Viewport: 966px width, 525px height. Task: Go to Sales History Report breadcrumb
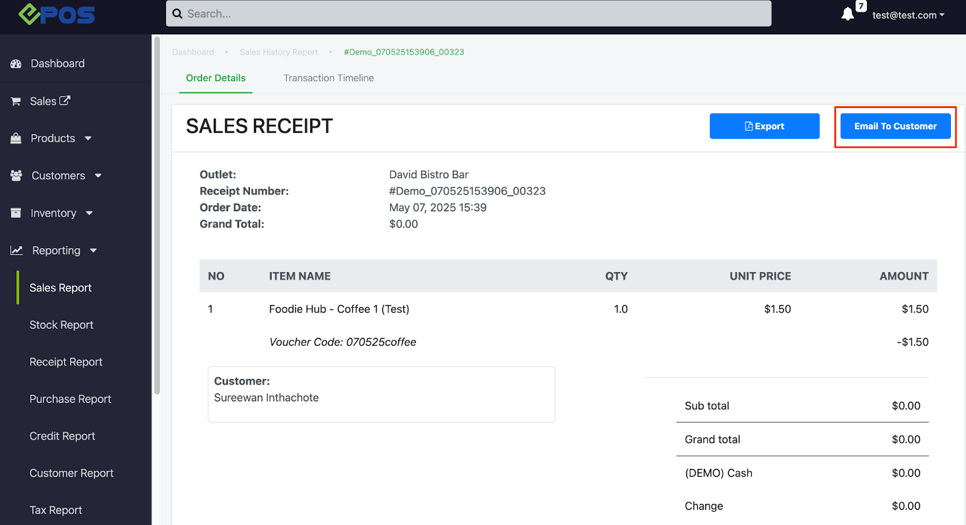(x=279, y=52)
